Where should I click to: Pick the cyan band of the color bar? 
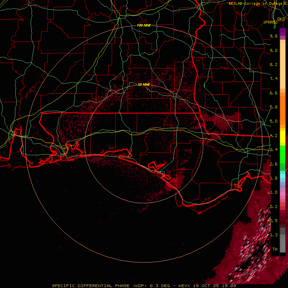283,176
